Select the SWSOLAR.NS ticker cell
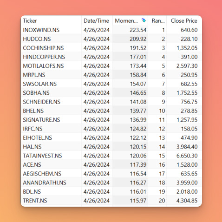The height and width of the screenshot is (222, 222). (x=40, y=84)
